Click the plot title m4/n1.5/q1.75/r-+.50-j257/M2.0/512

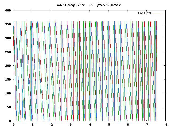(x=89, y=5)
